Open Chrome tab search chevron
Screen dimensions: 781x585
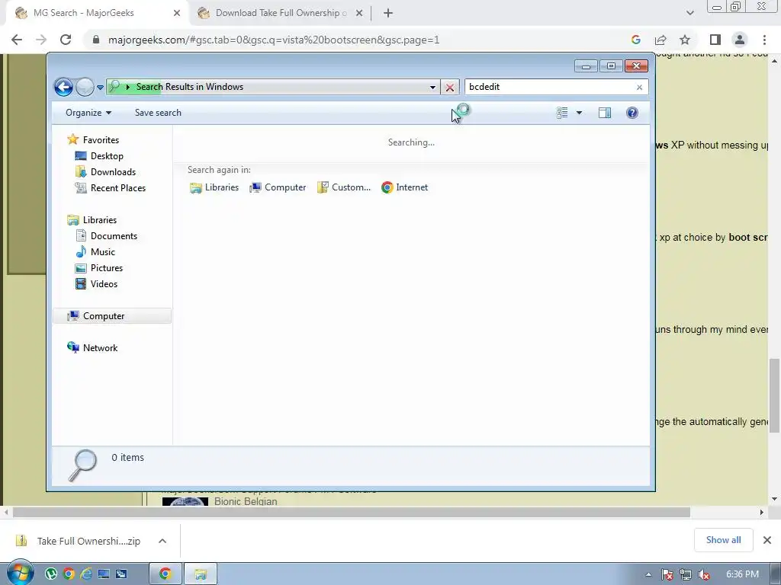[689, 14]
